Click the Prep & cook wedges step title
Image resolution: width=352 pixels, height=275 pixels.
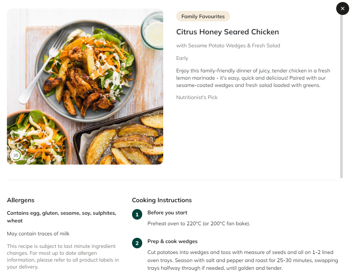[x=173, y=241]
